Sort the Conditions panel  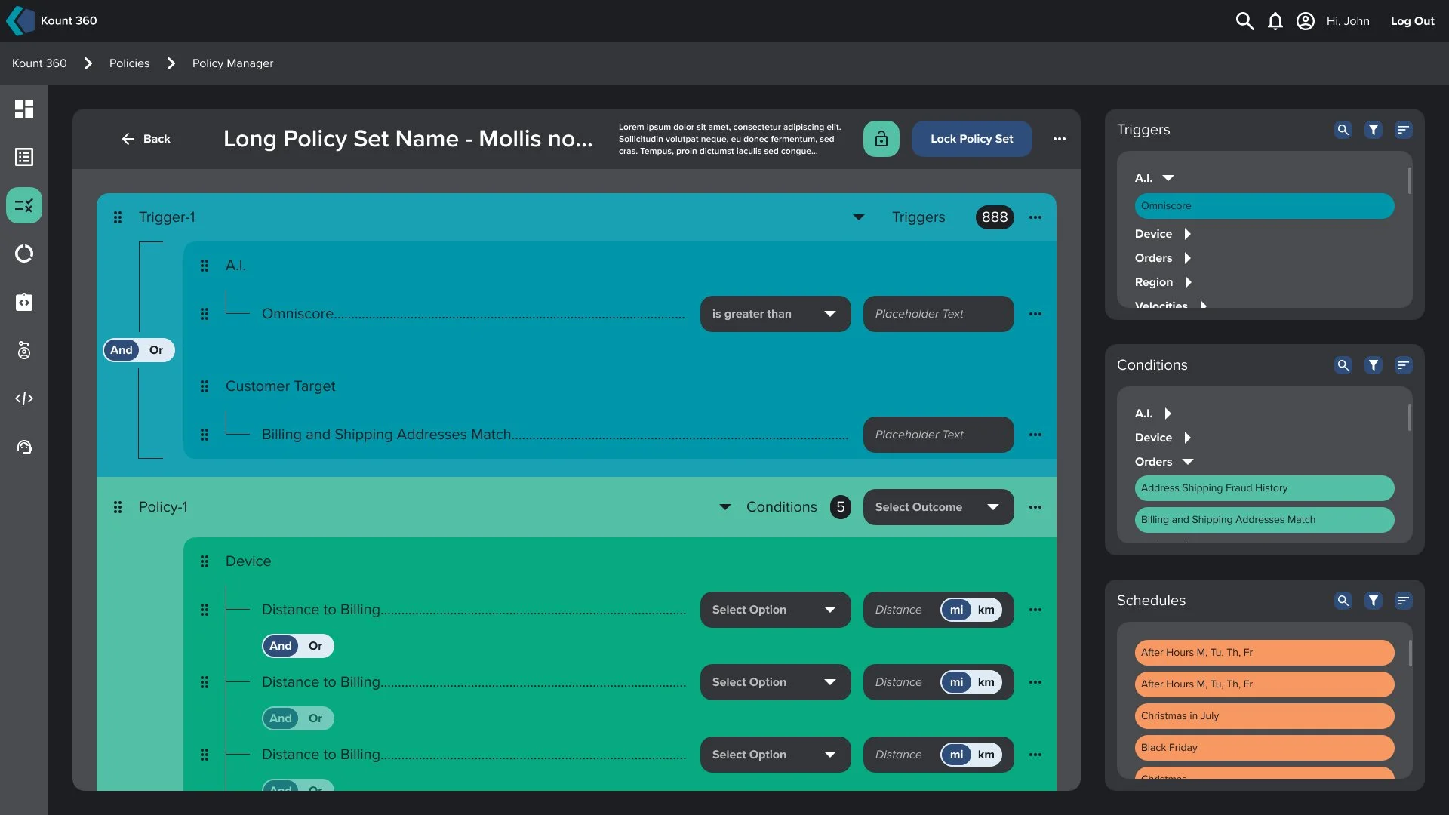coord(1404,365)
